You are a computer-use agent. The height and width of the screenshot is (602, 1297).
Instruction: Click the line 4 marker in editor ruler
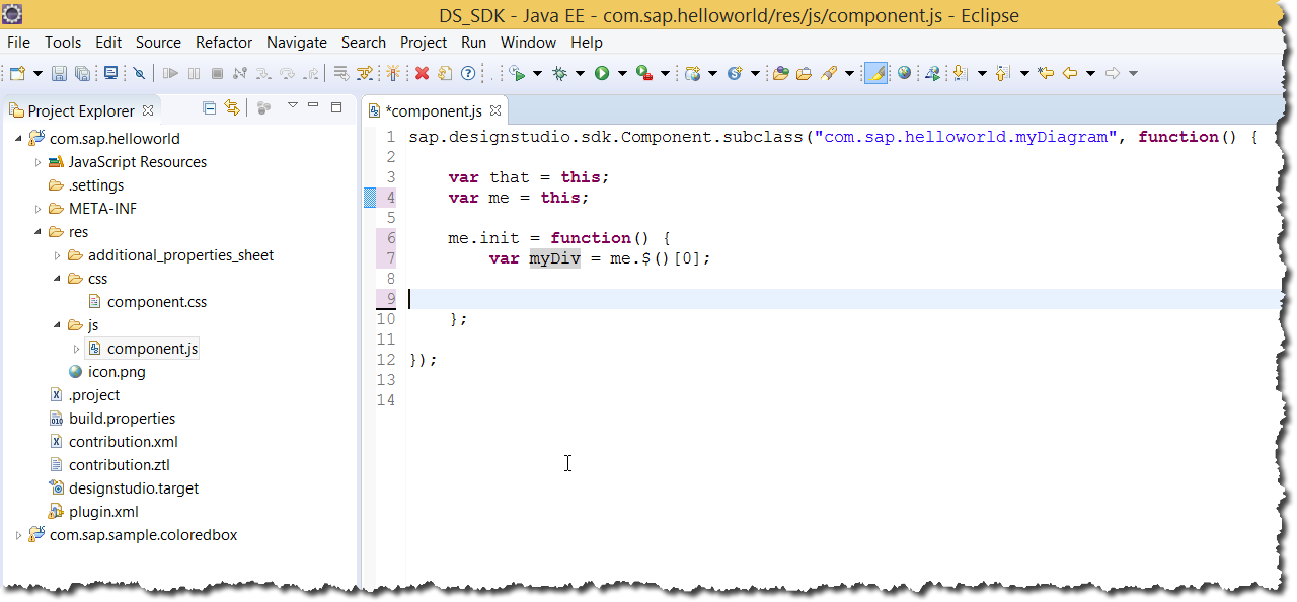tap(370, 198)
